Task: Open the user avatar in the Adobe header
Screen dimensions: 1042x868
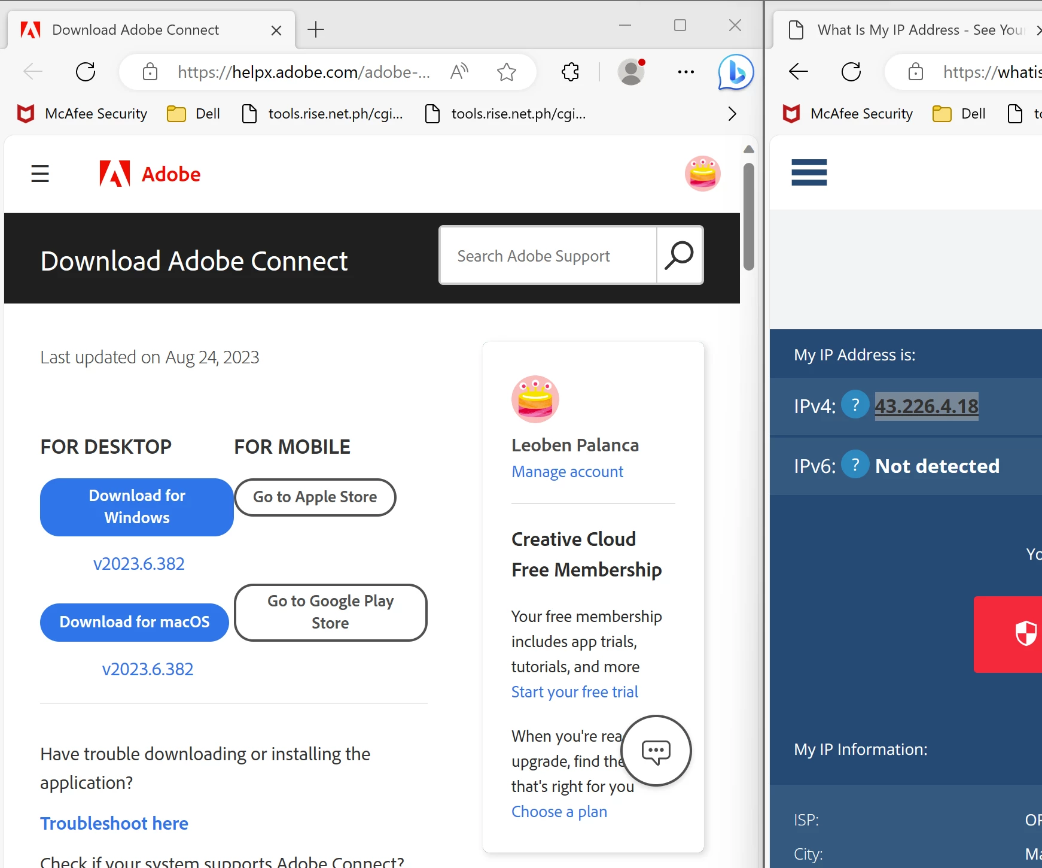Action: point(703,174)
